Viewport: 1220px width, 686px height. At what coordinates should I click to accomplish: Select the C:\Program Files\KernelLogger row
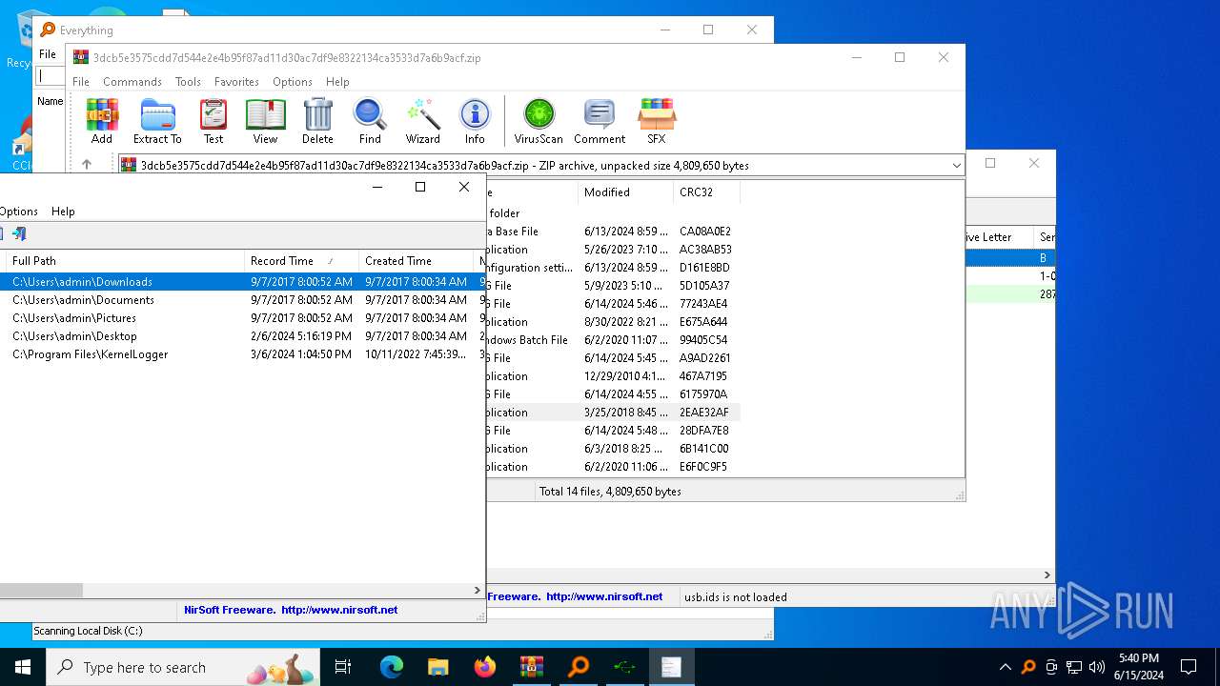242,354
